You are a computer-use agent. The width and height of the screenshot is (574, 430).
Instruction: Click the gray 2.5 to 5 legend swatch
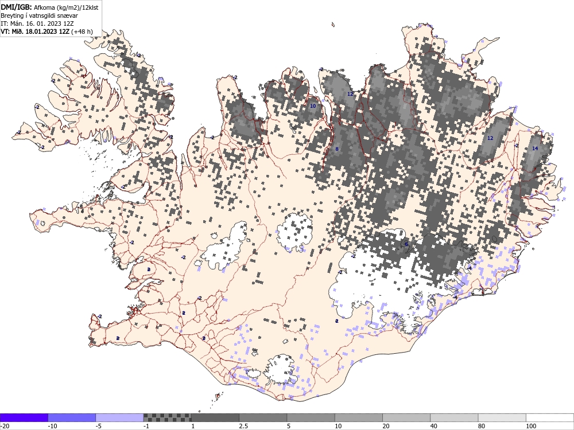(x=263, y=417)
